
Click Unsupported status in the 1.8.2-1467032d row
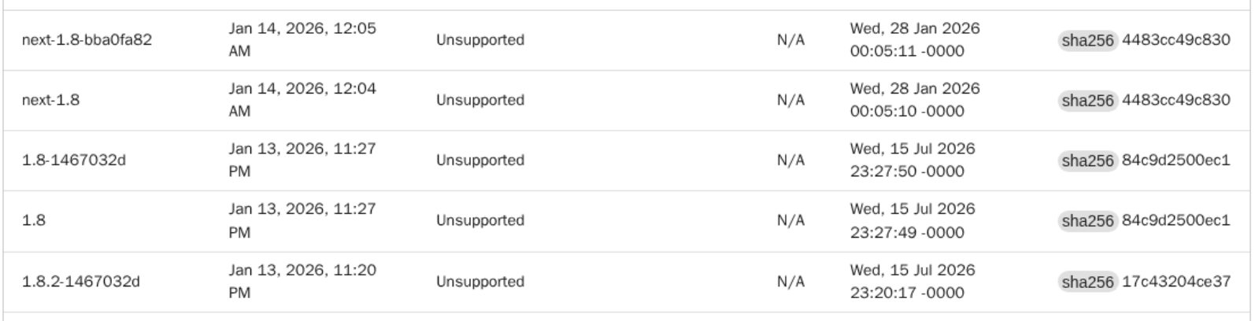pos(480,282)
